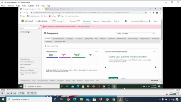Image resolution: width=181 pixels, height=102 pixels.
Task: Click Add or remove tiles
Action: click(x=51, y=46)
